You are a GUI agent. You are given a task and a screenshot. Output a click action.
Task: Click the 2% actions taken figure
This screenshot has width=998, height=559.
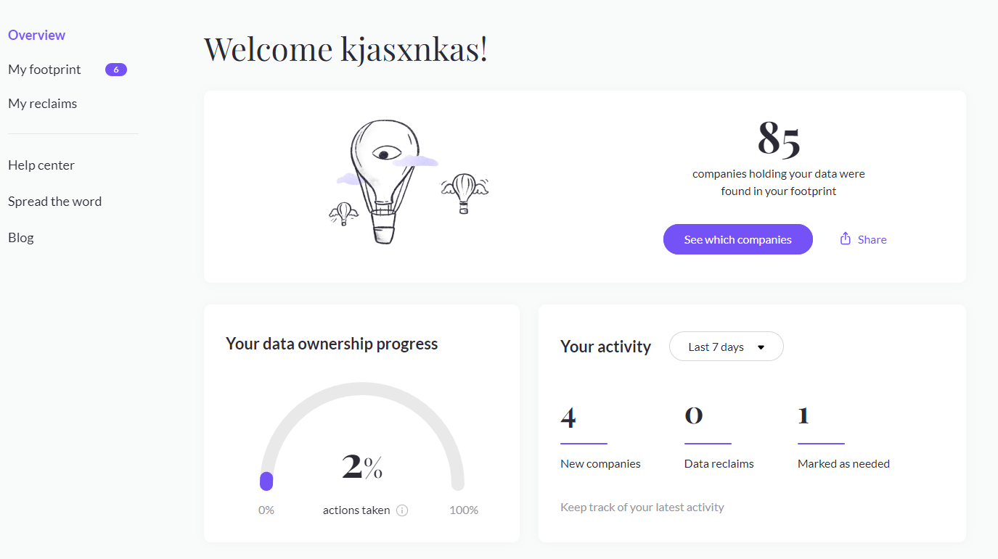tap(361, 468)
